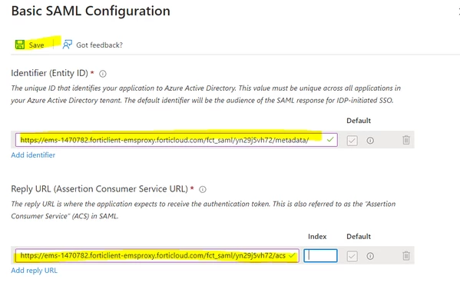Click the Identifier metadata URL input field
The image size is (460, 286).
(x=177, y=140)
